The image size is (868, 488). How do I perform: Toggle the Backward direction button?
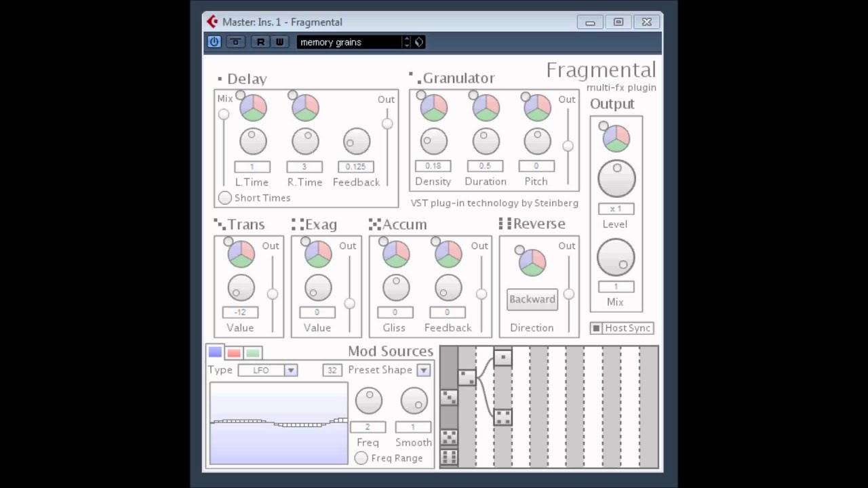532,300
